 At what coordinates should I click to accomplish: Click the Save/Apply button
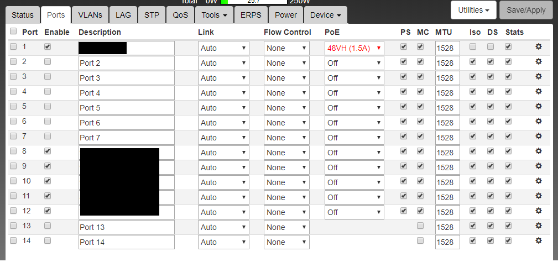click(526, 10)
